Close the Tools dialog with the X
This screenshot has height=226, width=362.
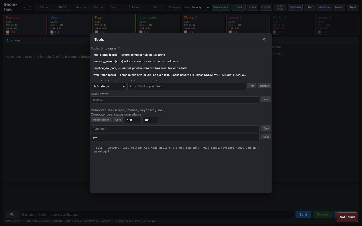point(263,39)
